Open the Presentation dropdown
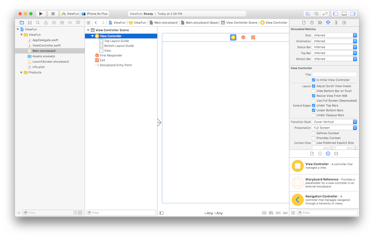The image size is (374, 238). point(334,128)
